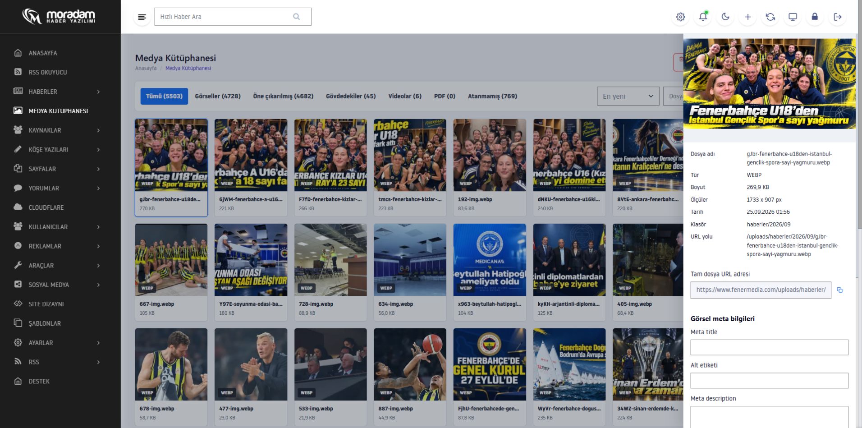Click the Haberler newspaper icon
Screen dimensions: 862x428
pyautogui.click(x=18, y=91)
